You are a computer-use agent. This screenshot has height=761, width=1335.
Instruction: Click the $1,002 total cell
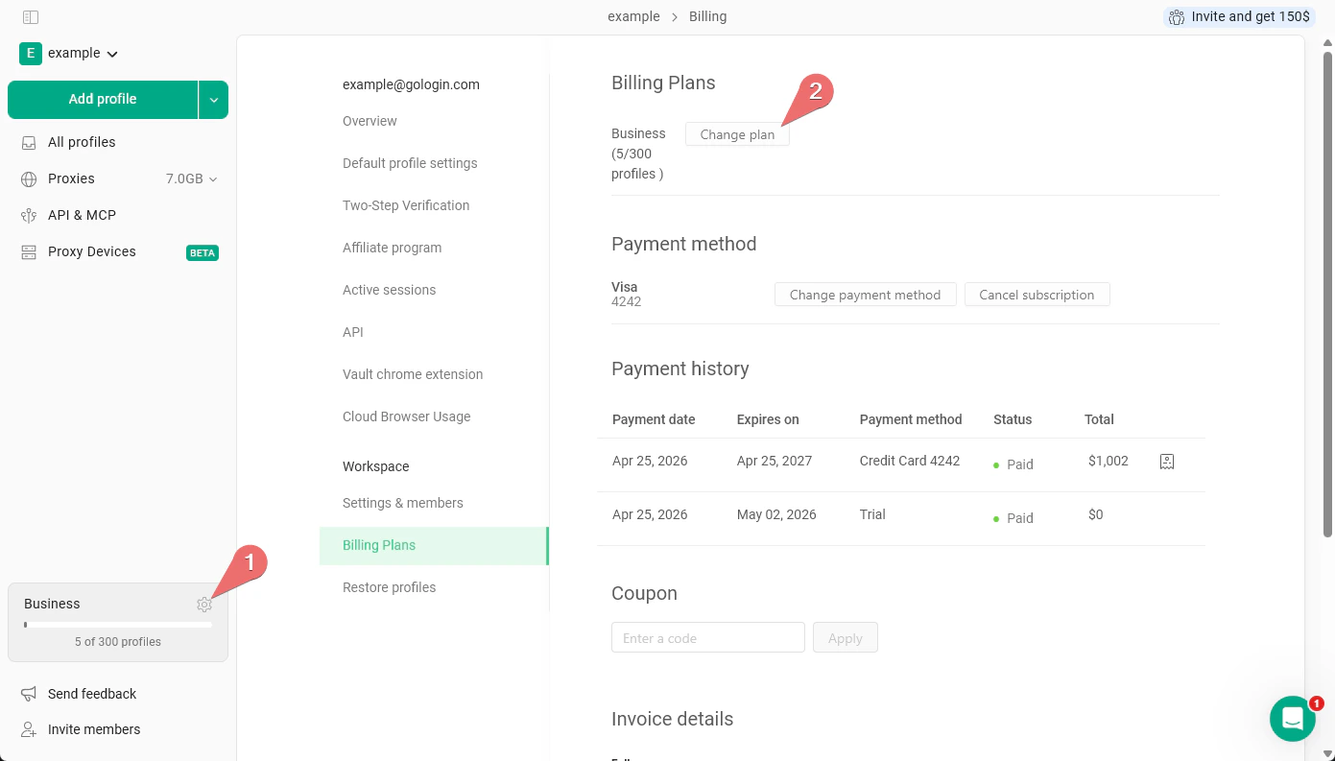coord(1109,461)
